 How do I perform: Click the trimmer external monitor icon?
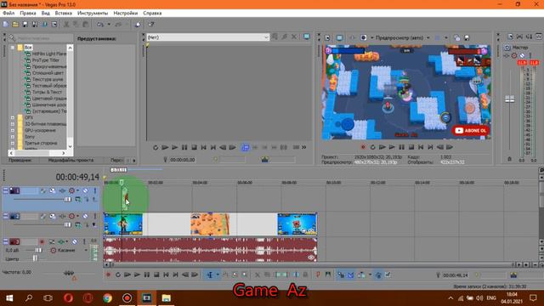point(306,37)
